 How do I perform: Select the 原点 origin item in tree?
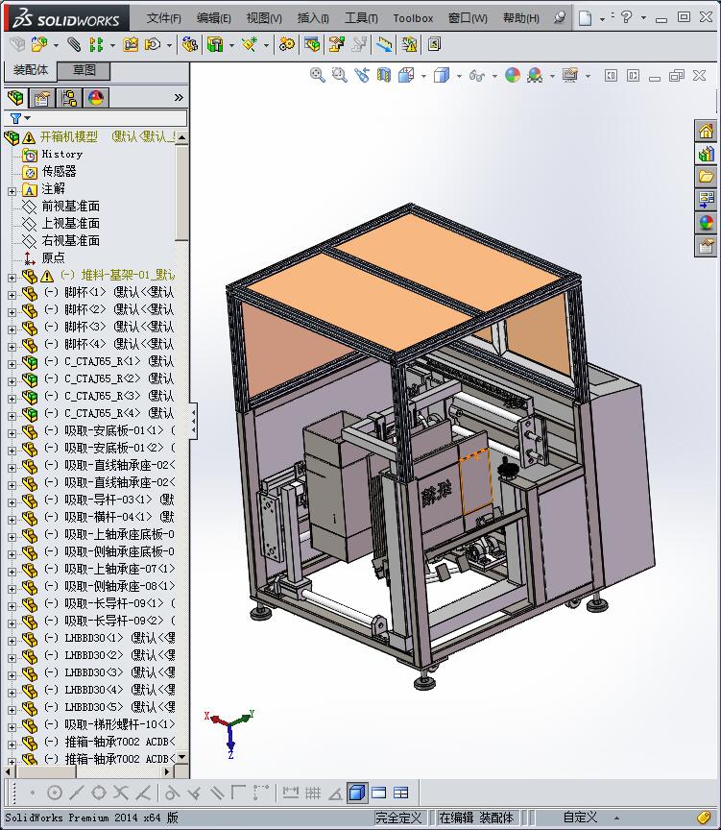tap(53, 257)
